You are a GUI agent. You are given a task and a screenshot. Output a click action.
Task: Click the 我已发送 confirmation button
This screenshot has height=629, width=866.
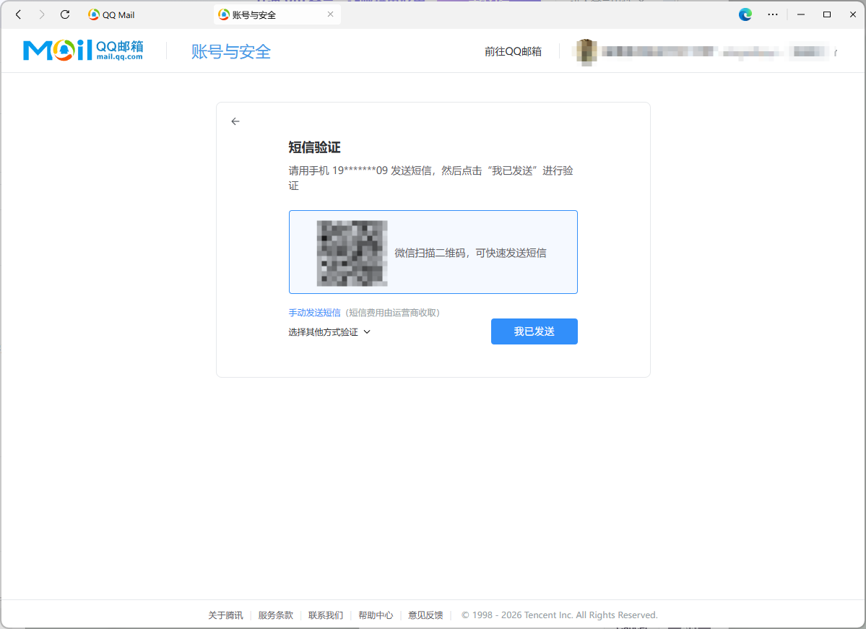534,331
